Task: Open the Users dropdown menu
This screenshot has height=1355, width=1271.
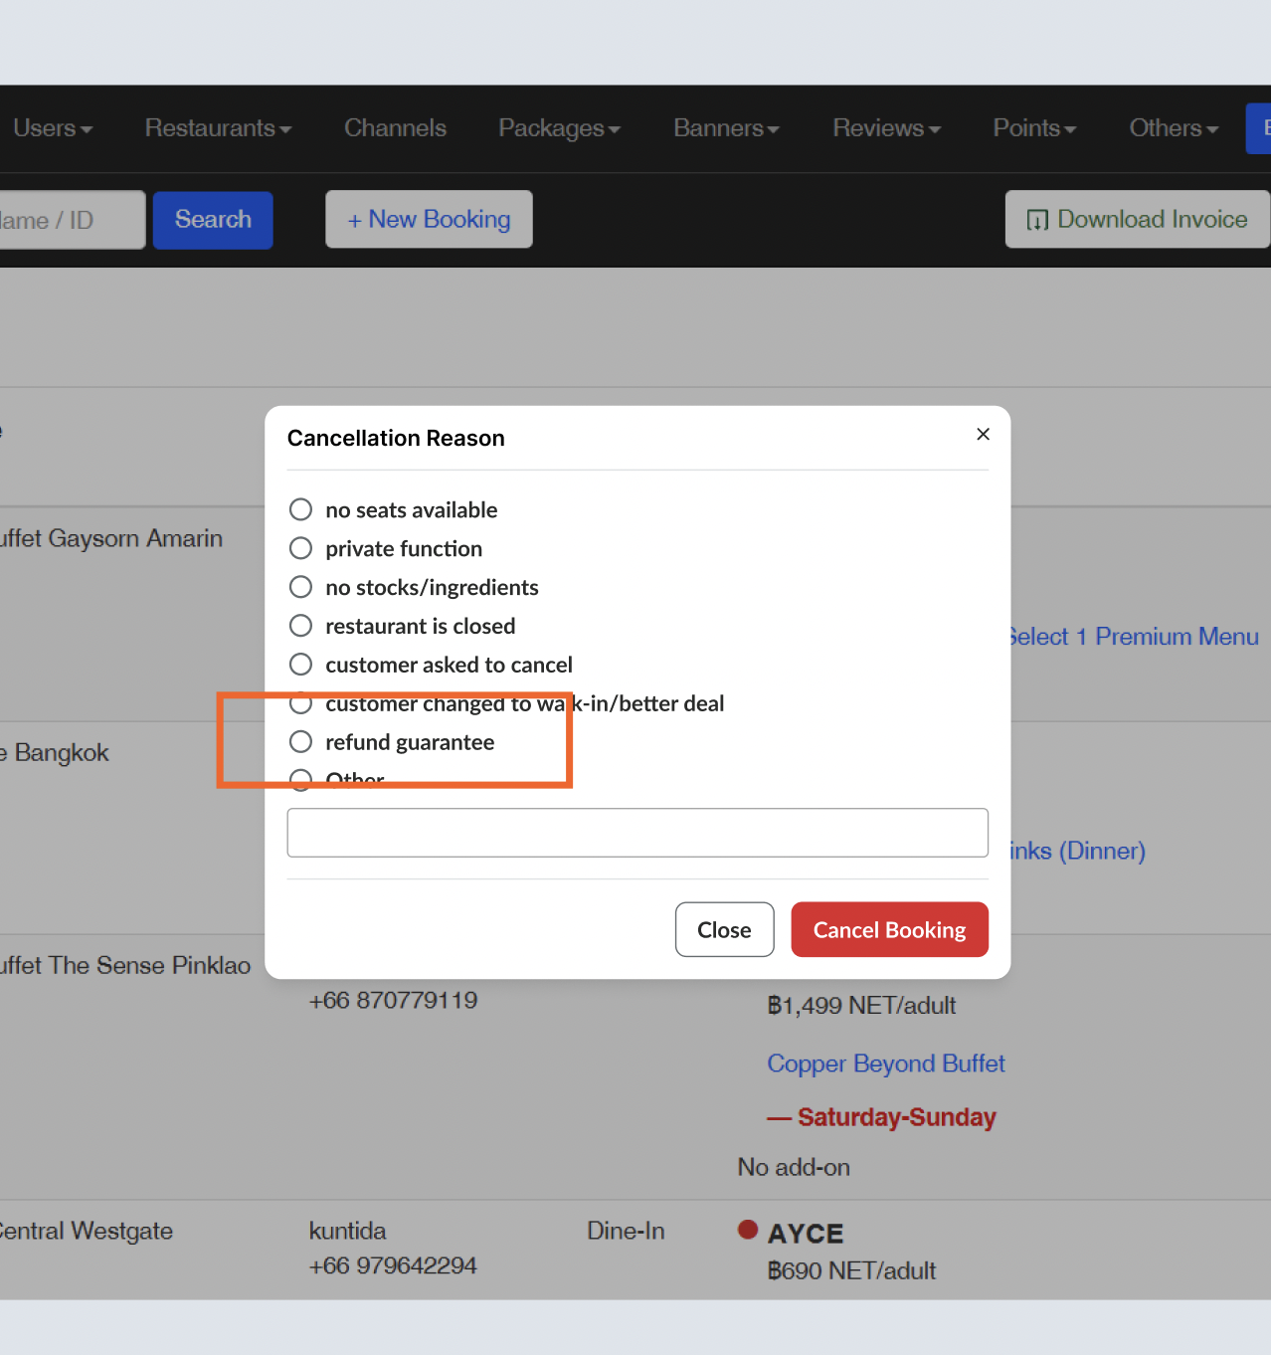Action: 52,128
